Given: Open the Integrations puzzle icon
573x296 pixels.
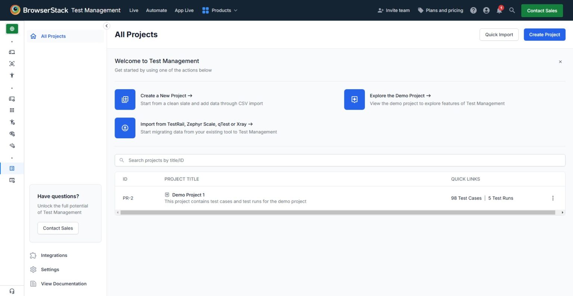Looking at the screenshot, I should (x=33, y=255).
